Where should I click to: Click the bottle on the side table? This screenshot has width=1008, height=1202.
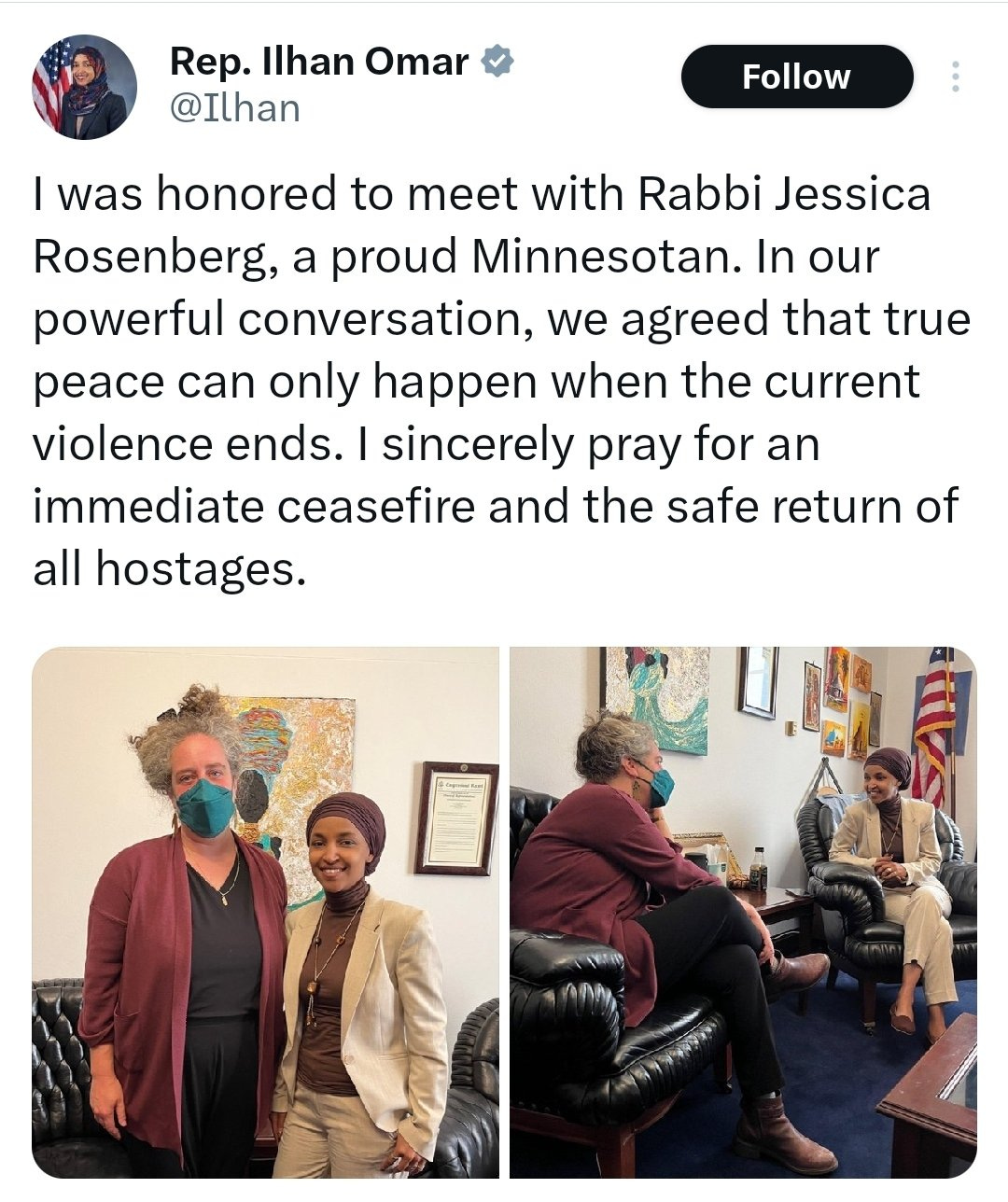point(758,869)
